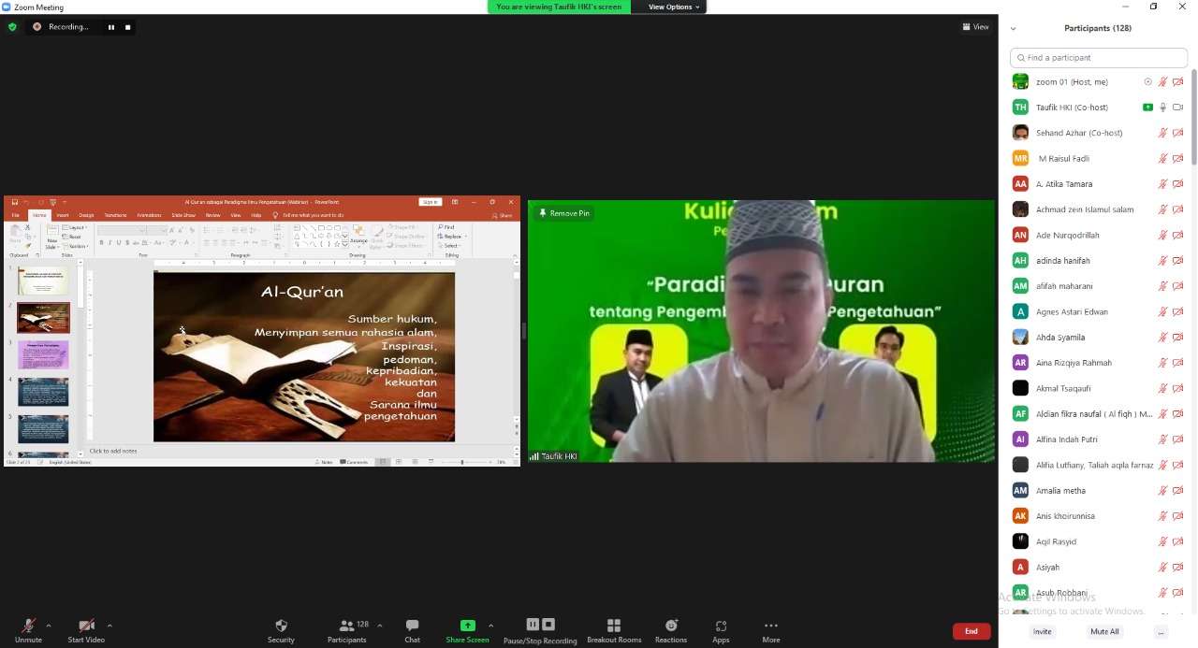Image resolution: width=1198 pixels, height=648 pixels.
Task: Toggle camera icon for Taufik HKI
Action: point(1178,108)
